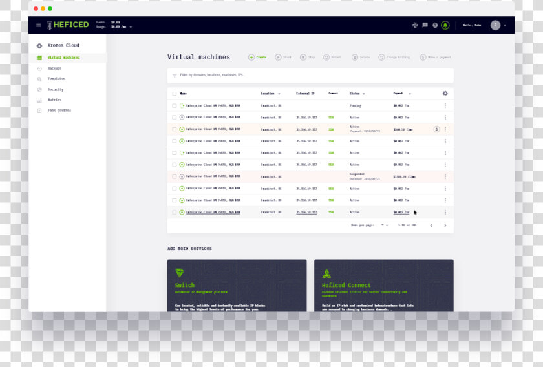Open the Switch service card

237,286
